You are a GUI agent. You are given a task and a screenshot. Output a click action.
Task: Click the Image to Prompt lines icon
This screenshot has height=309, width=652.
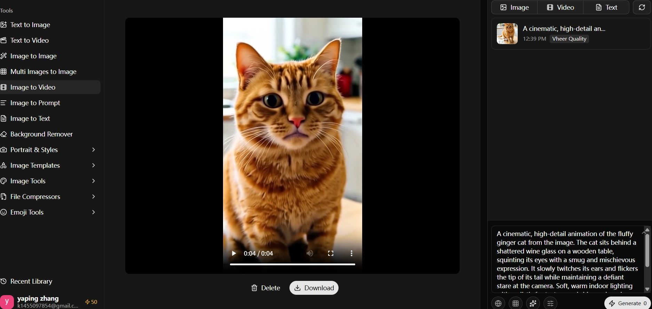[x=3, y=103]
